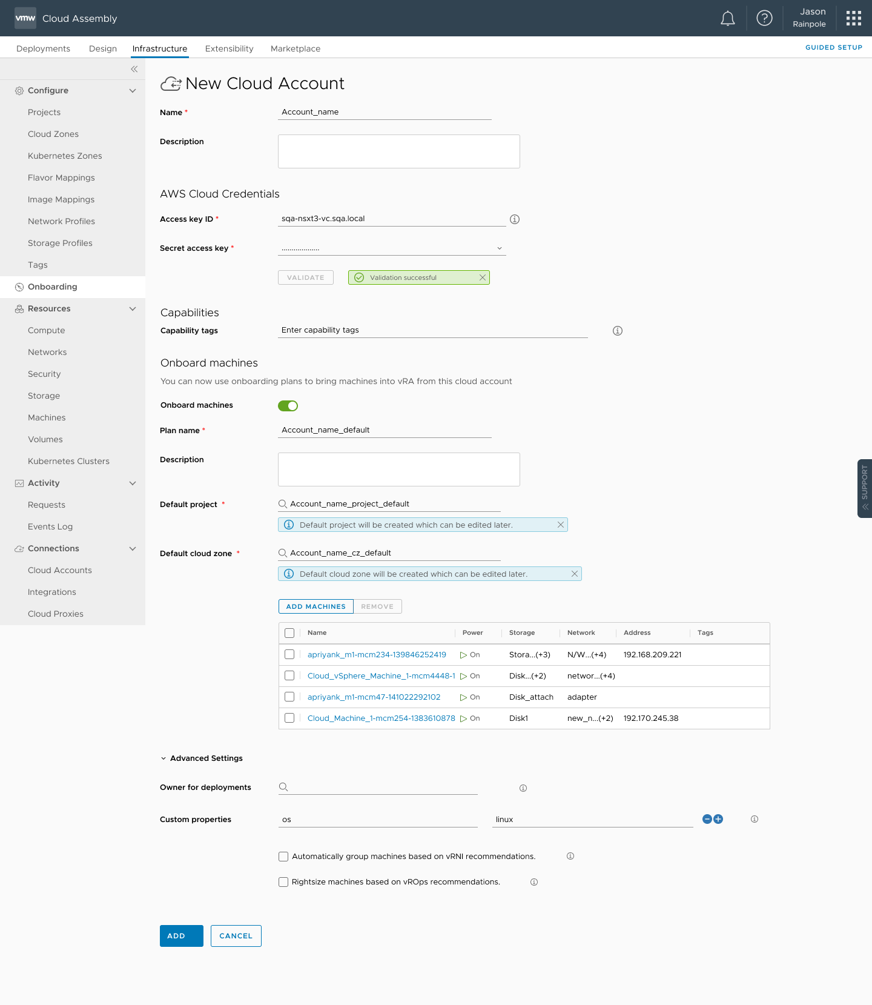
Task: Click the ADD button
Action: pyautogui.click(x=182, y=936)
